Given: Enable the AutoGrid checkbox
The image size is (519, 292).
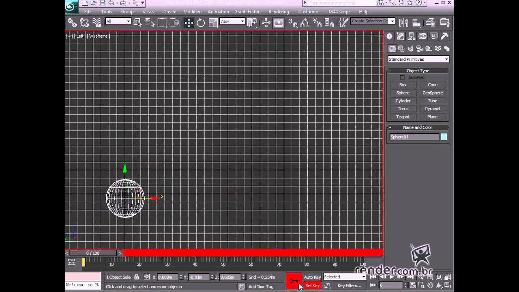Looking at the screenshot, I should (x=402, y=77).
